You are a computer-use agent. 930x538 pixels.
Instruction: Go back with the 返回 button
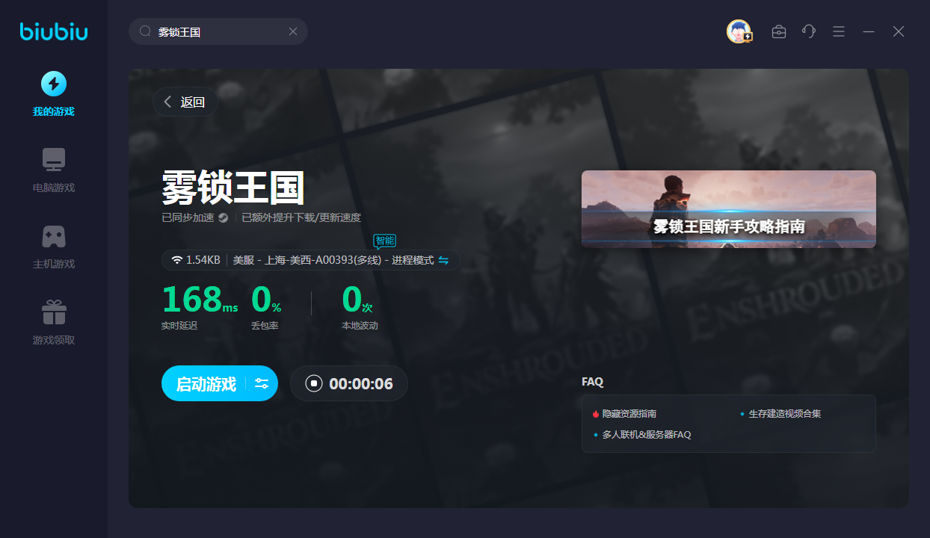tap(185, 102)
